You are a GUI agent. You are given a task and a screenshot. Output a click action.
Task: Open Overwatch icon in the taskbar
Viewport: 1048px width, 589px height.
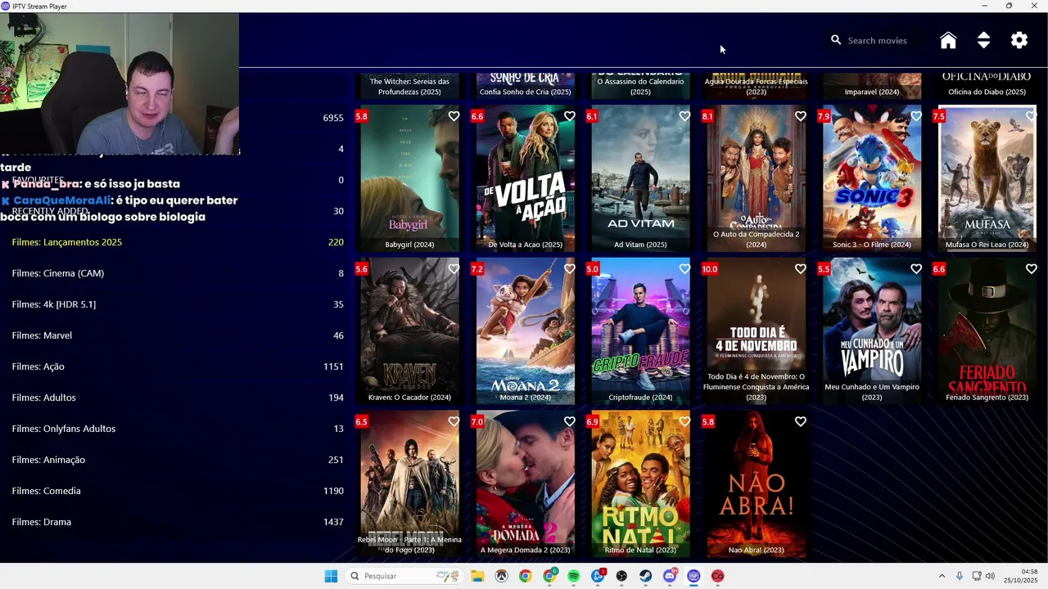pos(501,576)
